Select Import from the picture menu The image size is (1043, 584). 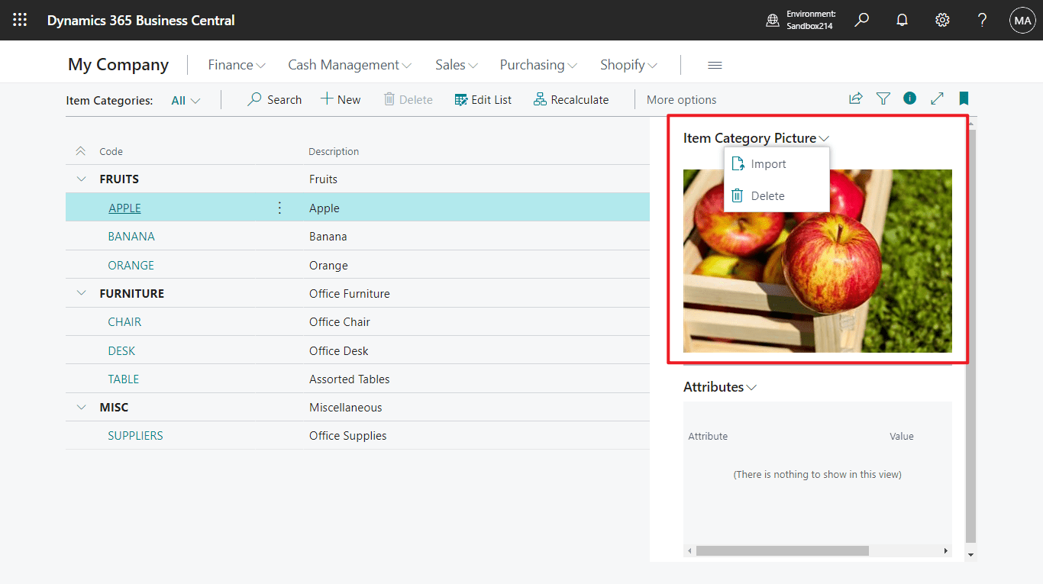pyautogui.click(x=770, y=163)
